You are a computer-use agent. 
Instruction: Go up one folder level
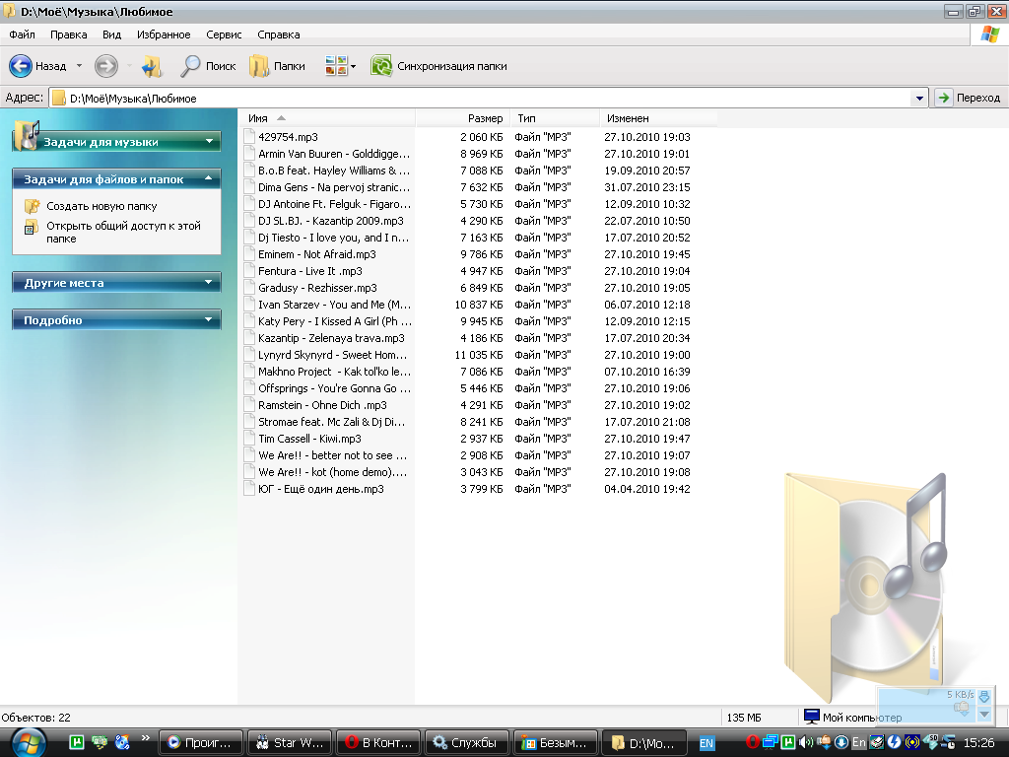(153, 66)
